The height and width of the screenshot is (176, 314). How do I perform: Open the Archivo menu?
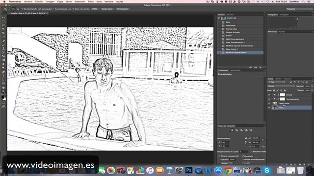click(28, 1)
